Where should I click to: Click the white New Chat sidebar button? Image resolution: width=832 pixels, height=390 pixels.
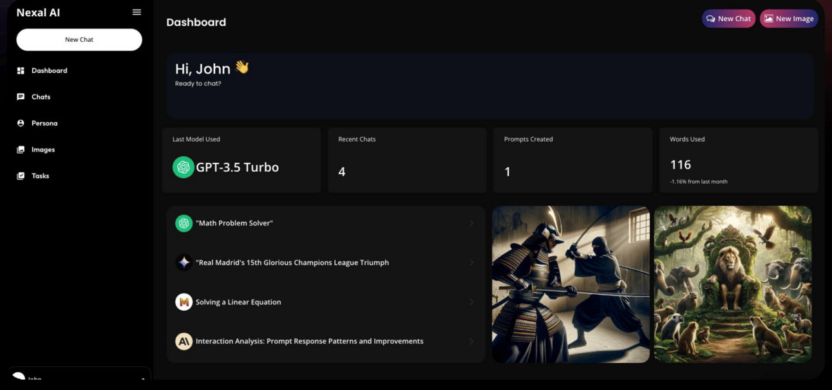(x=79, y=39)
